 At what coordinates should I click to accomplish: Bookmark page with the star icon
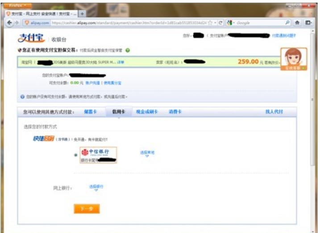click(210, 23)
